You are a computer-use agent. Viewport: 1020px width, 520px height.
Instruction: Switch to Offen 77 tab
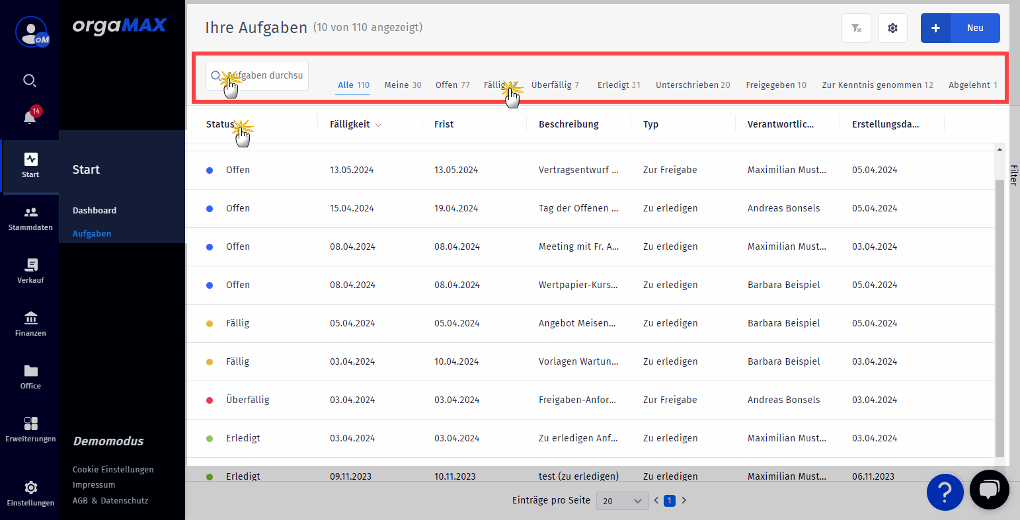[x=453, y=85]
